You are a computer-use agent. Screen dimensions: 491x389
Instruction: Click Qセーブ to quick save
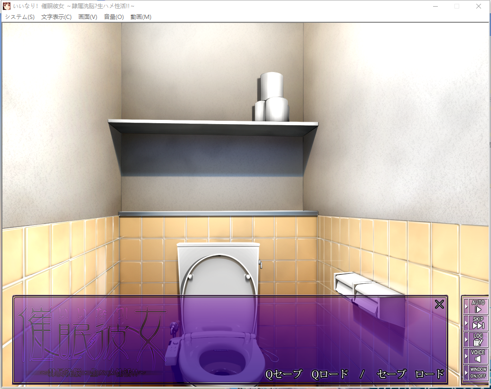click(x=283, y=374)
